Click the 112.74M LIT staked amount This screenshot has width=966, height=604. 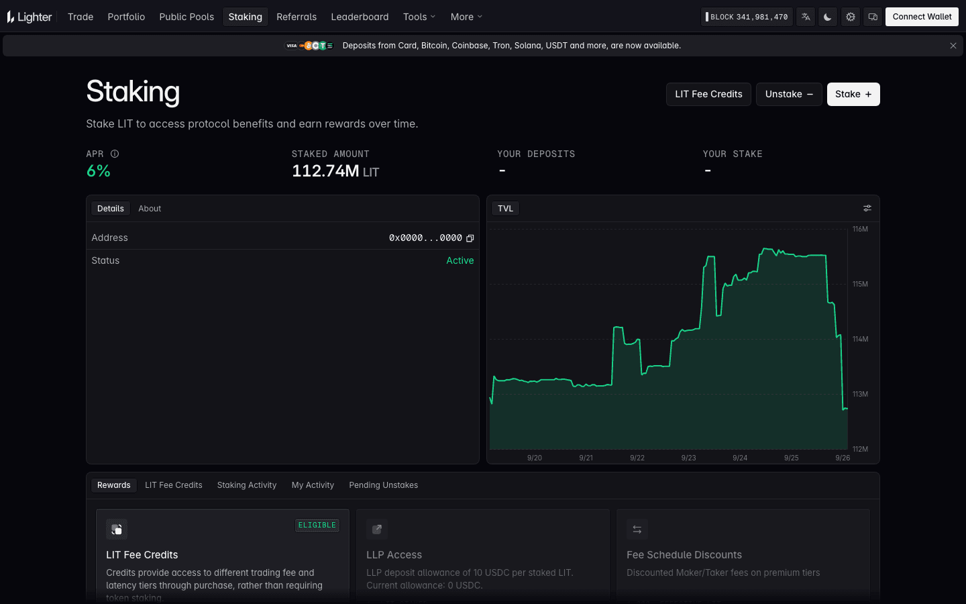pos(335,171)
